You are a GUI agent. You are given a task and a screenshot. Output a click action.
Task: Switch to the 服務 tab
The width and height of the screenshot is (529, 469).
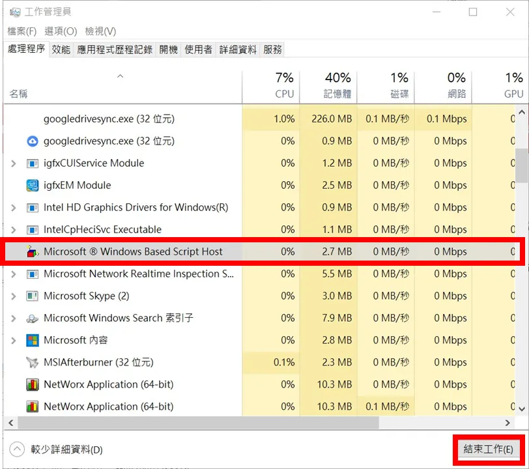click(x=272, y=50)
